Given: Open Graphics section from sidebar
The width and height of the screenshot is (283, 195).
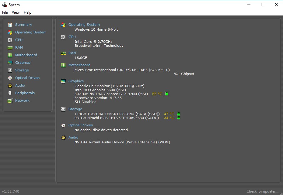Looking at the screenshot, I should click(23, 63).
